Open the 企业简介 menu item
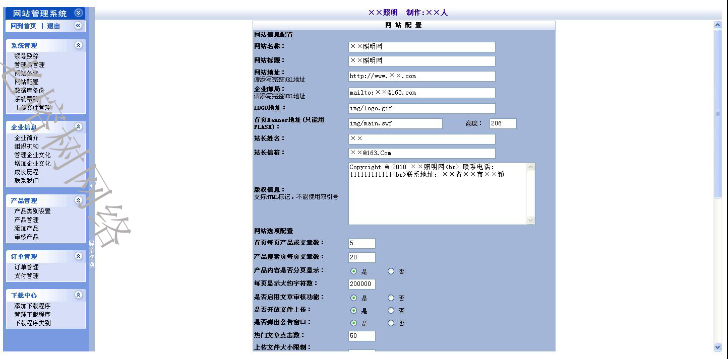Viewport: 728px width, 359px height. pyautogui.click(x=26, y=138)
